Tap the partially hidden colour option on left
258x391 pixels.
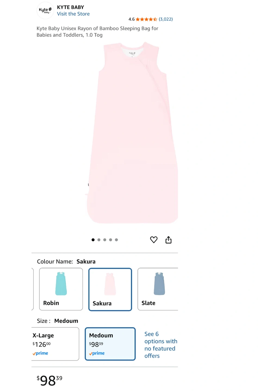point(32,289)
